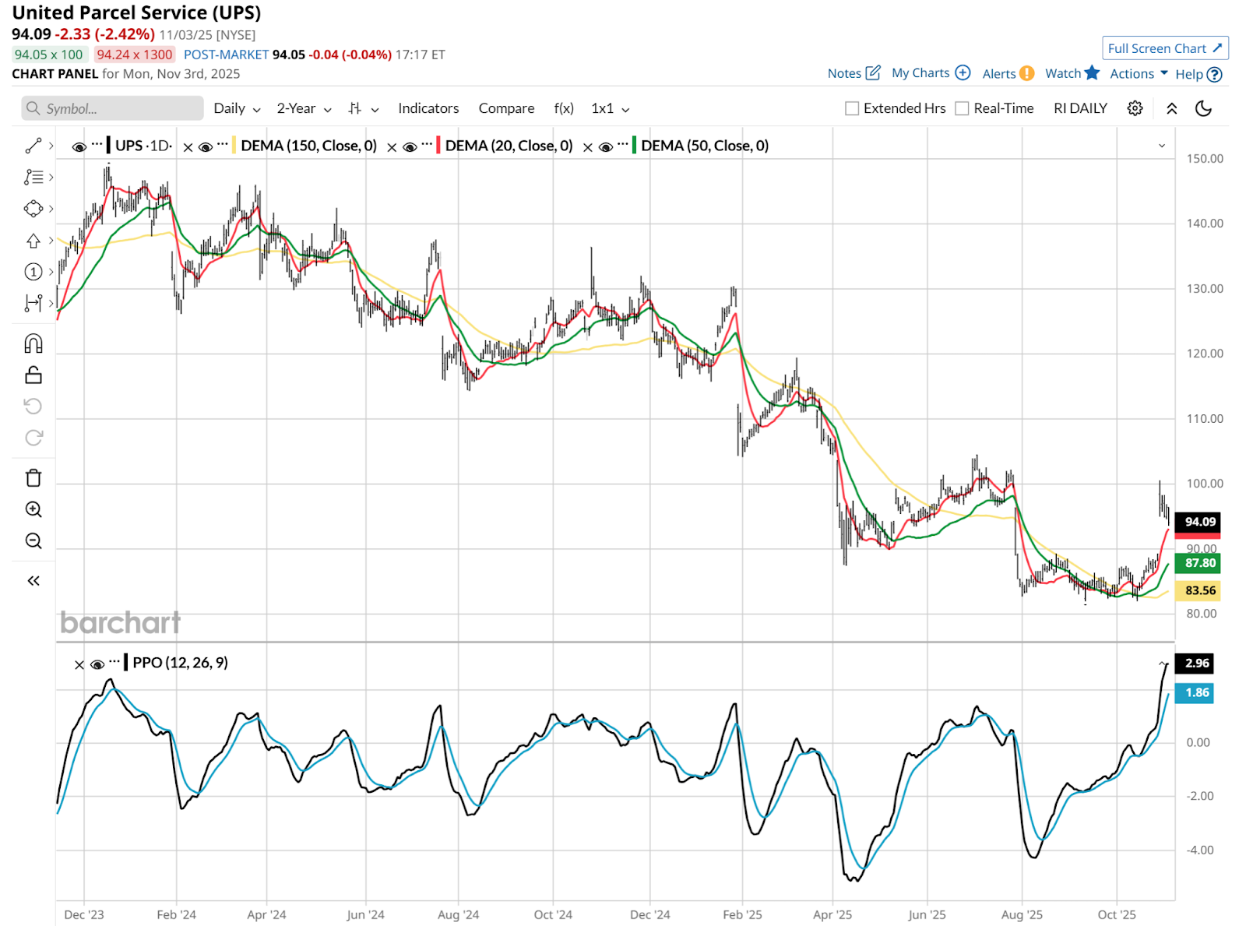Screen dimensions: 1246x926
Task: Open the Actions dropdown
Action: pyautogui.click(x=1139, y=73)
